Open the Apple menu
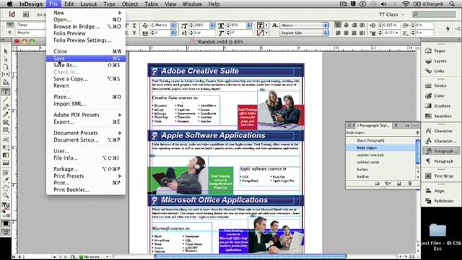Viewport: 462px width, 260px height. point(9,4)
